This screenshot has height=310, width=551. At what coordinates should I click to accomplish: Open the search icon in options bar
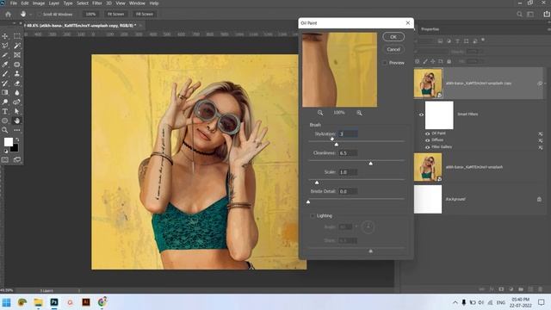[x=519, y=14]
